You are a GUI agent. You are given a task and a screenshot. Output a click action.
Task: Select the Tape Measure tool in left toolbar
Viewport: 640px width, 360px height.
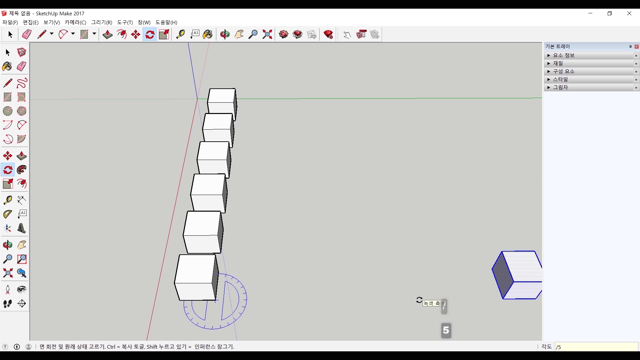(x=7, y=200)
